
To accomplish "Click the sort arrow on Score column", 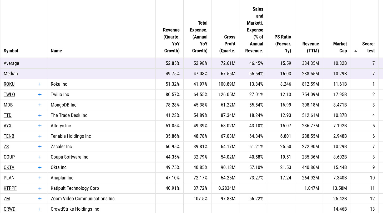I will click(x=356, y=51).
